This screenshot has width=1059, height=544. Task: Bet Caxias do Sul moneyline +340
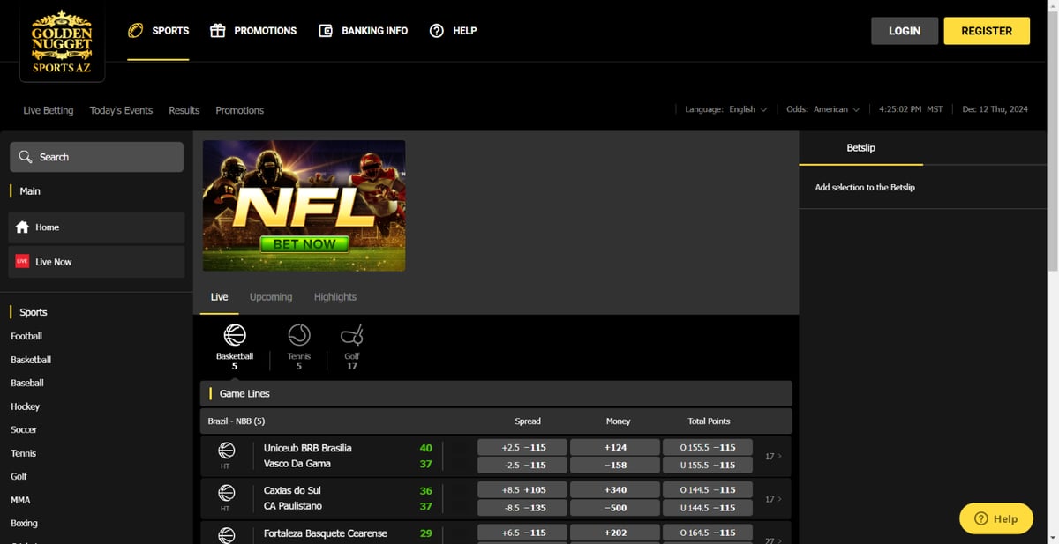[x=615, y=489]
